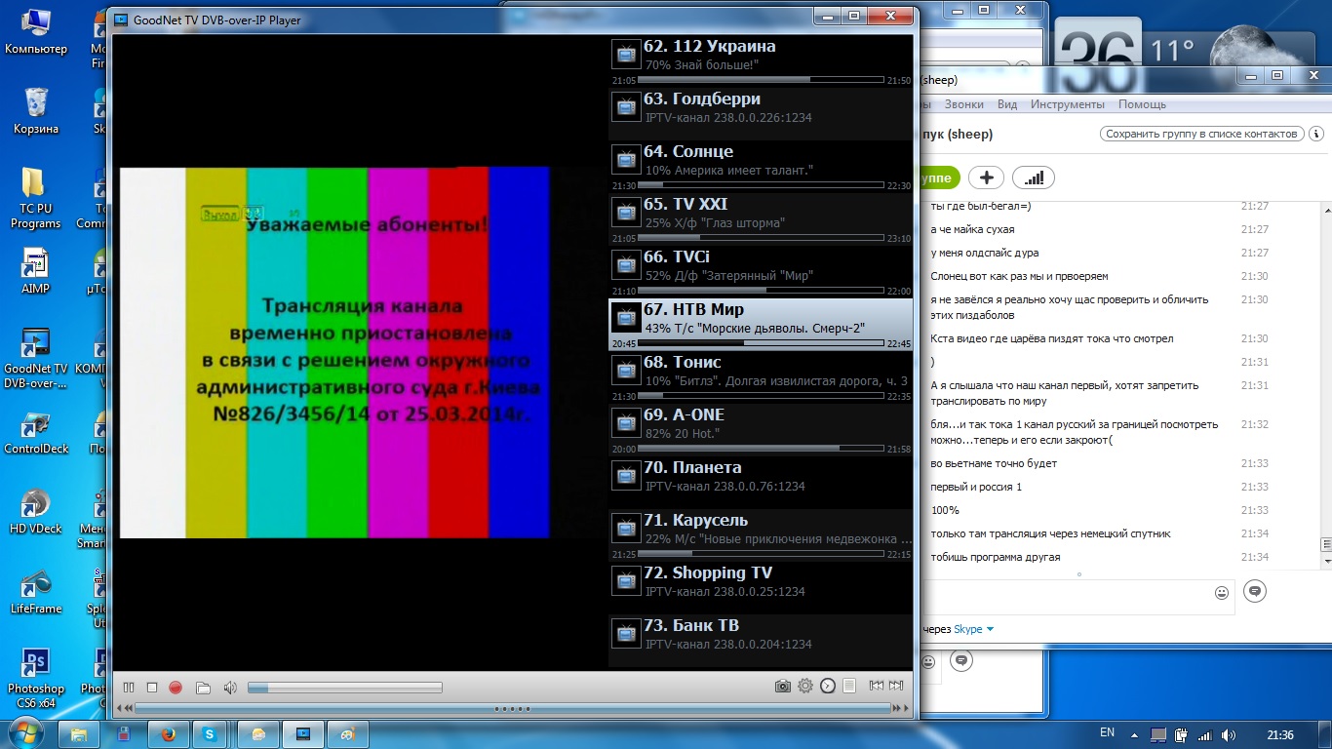Mute sound via speaker icon
Screen dimensions: 1332x749
click(230, 687)
